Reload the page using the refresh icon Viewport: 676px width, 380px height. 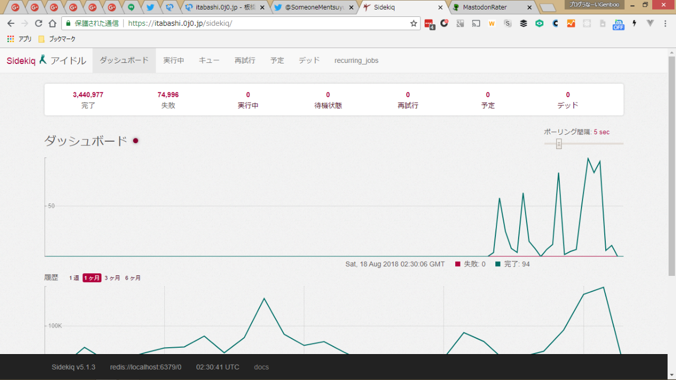(x=38, y=23)
